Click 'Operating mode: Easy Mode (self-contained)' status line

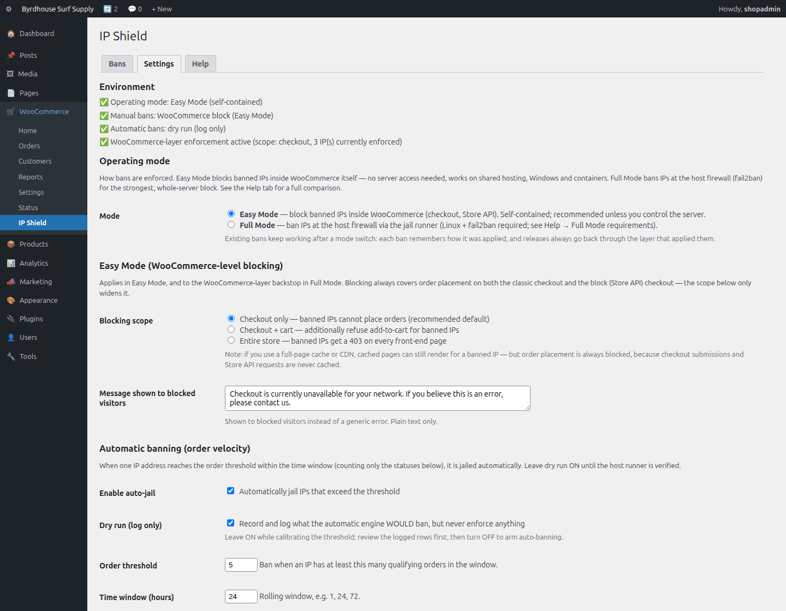181,102
